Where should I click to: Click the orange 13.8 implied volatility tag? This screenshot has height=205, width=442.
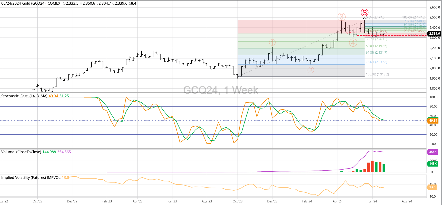(x=432, y=187)
